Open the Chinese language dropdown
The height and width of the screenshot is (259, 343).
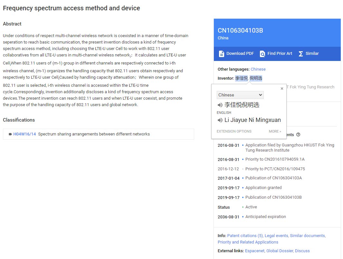[x=240, y=95]
